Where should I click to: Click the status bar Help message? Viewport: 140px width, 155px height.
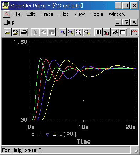(x=22, y=150)
